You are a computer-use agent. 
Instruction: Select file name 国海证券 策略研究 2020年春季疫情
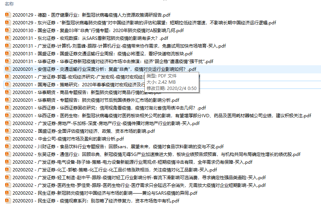pyautogui.click(x=79, y=85)
